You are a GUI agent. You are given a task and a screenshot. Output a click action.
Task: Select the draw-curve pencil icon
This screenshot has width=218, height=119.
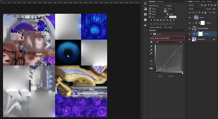coord(151,61)
